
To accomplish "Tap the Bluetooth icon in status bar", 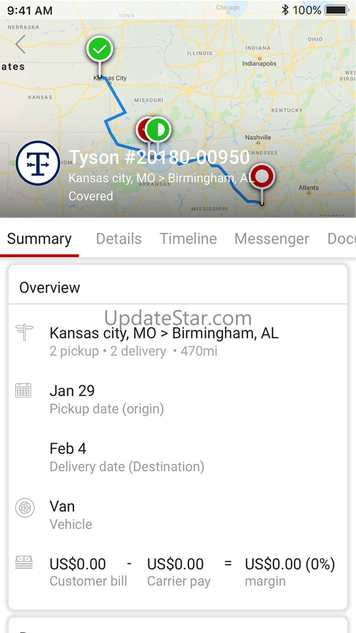I will pyautogui.click(x=285, y=10).
